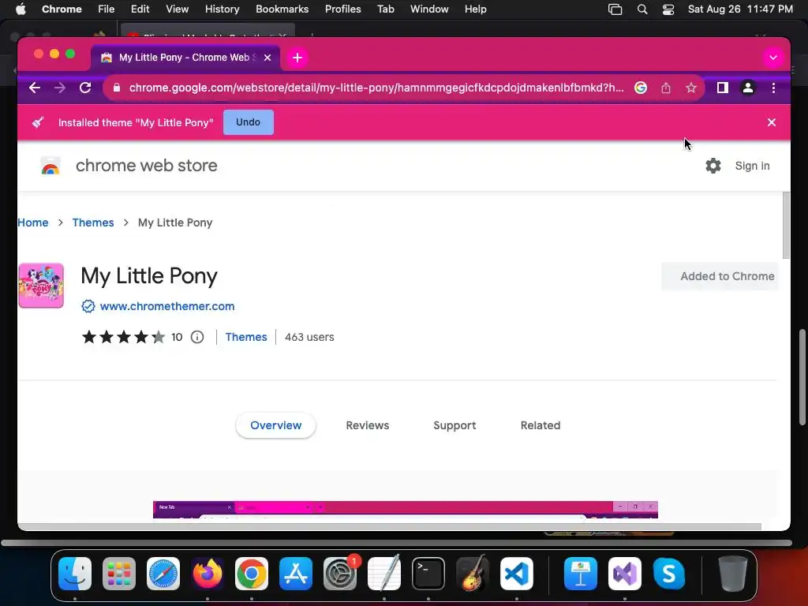Click the URL address field

[376, 88]
